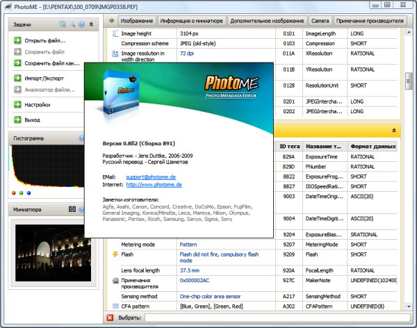Open support@photome.de email link
This screenshot has width=417, height=328.
(x=151, y=177)
